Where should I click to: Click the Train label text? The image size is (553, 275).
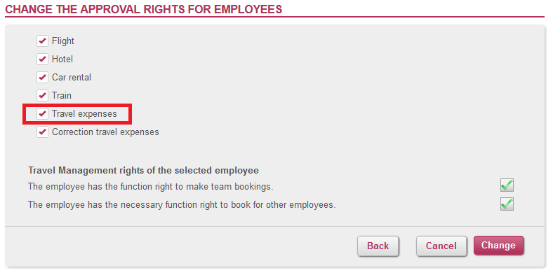tap(62, 95)
